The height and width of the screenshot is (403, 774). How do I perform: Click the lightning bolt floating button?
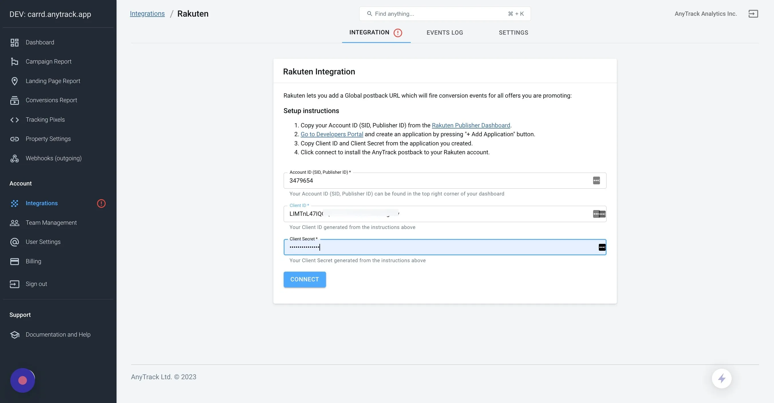coord(722,379)
